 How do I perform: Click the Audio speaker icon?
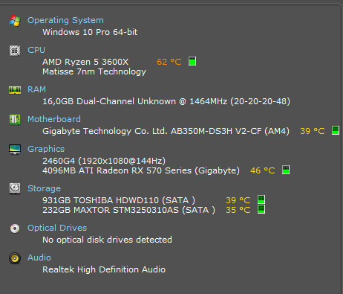coord(15,258)
